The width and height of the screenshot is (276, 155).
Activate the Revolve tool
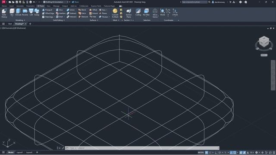[25, 12]
